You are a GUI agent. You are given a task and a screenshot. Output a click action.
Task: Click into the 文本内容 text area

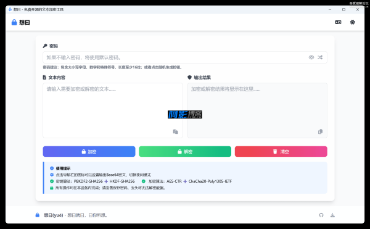[113, 110]
